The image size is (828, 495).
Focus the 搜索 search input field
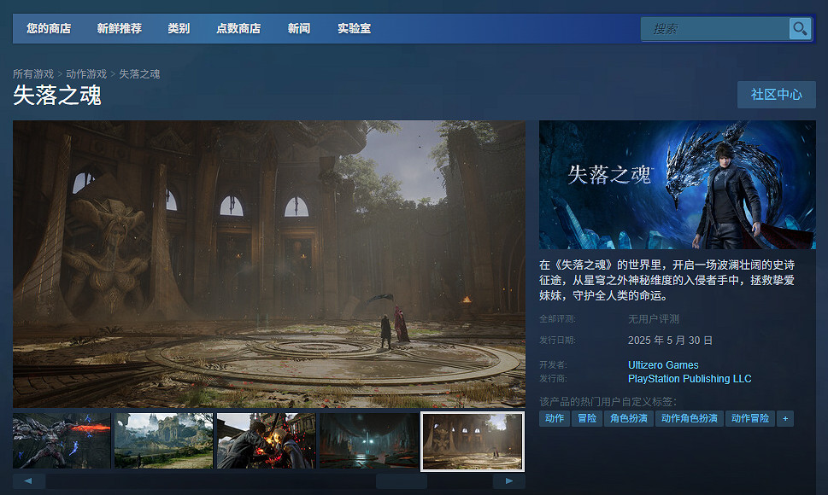pyautogui.click(x=714, y=29)
